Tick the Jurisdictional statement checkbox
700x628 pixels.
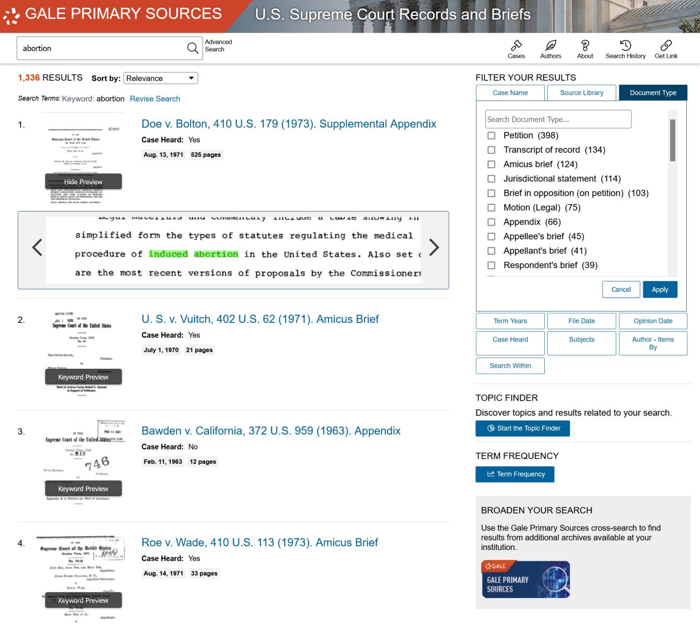coord(491,178)
